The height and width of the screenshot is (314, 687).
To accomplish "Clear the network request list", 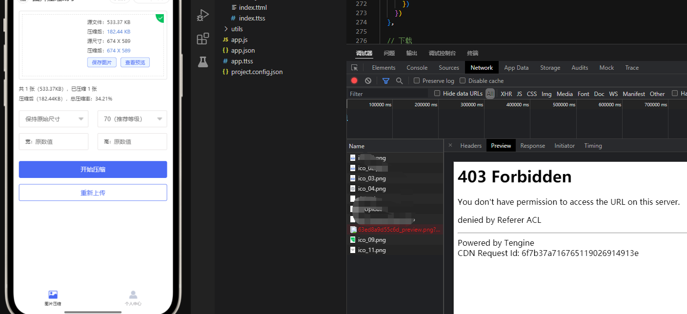I will tap(368, 81).
